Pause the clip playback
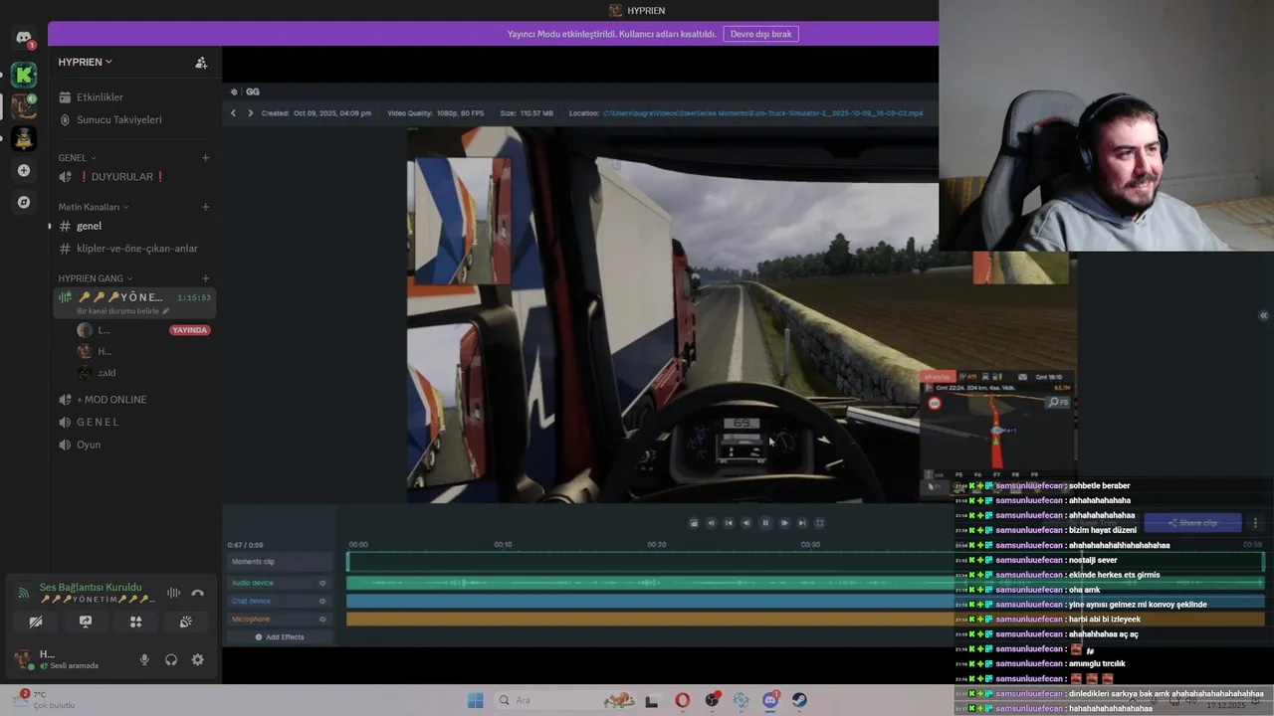Image resolution: width=1274 pixels, height=716 pixels. [765, 523]
